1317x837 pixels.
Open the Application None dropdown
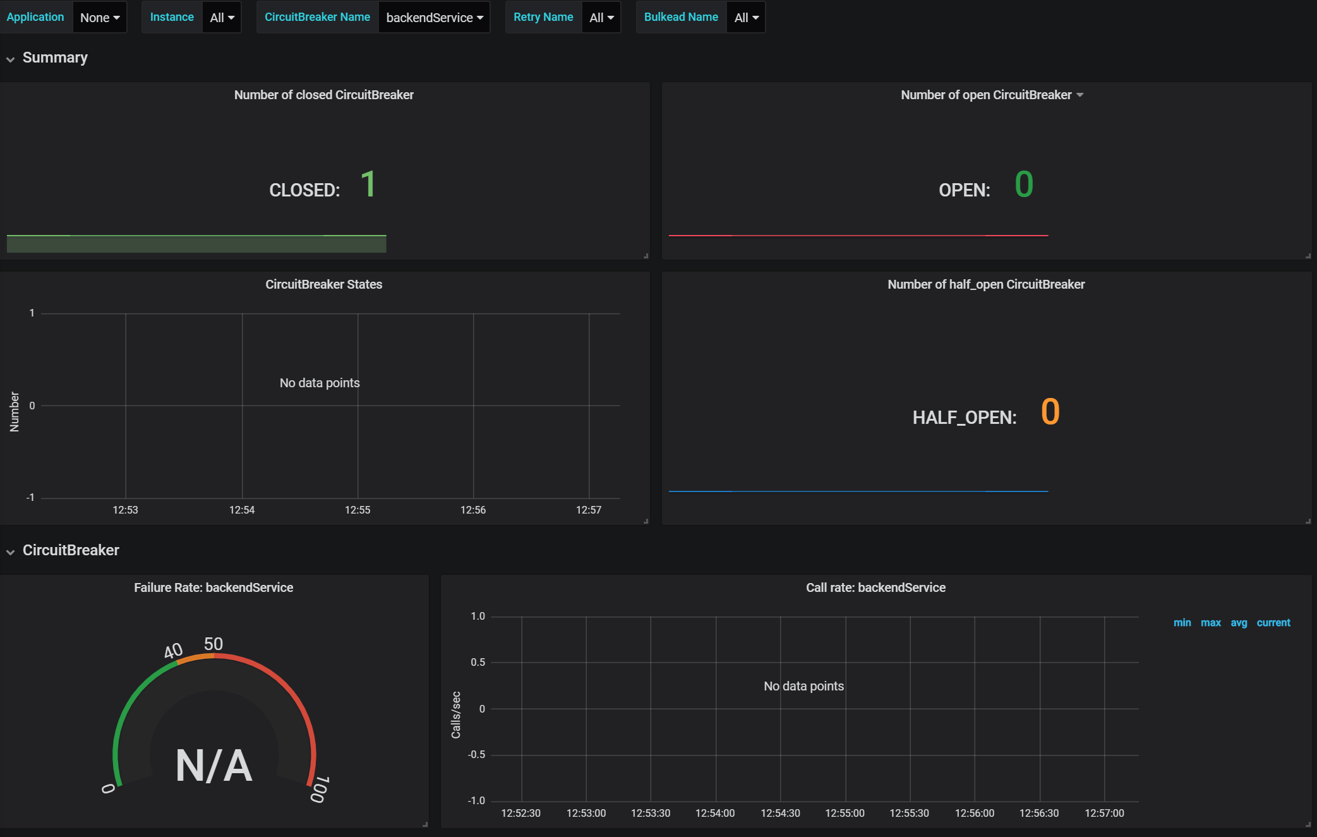(100, 18)
